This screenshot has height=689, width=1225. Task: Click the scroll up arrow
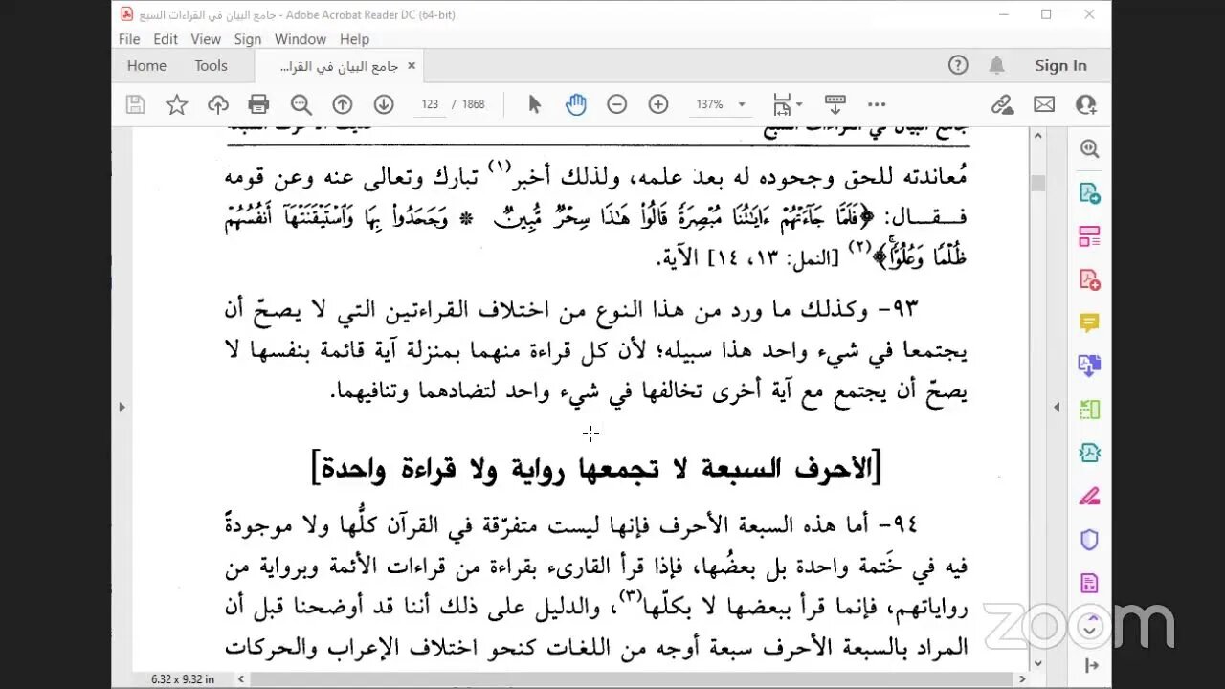1037,135
